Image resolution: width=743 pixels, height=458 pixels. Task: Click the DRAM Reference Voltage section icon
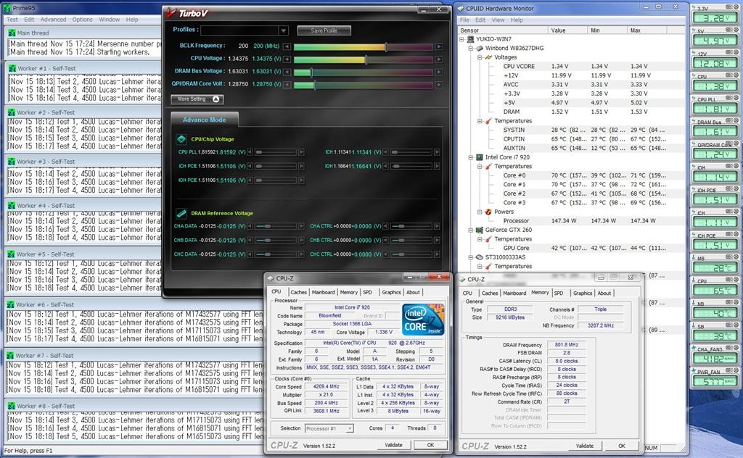(x=181, y=213)
